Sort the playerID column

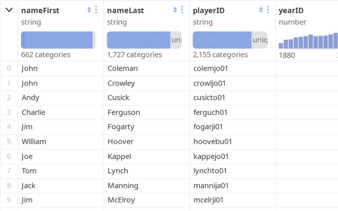pos(260,10)
